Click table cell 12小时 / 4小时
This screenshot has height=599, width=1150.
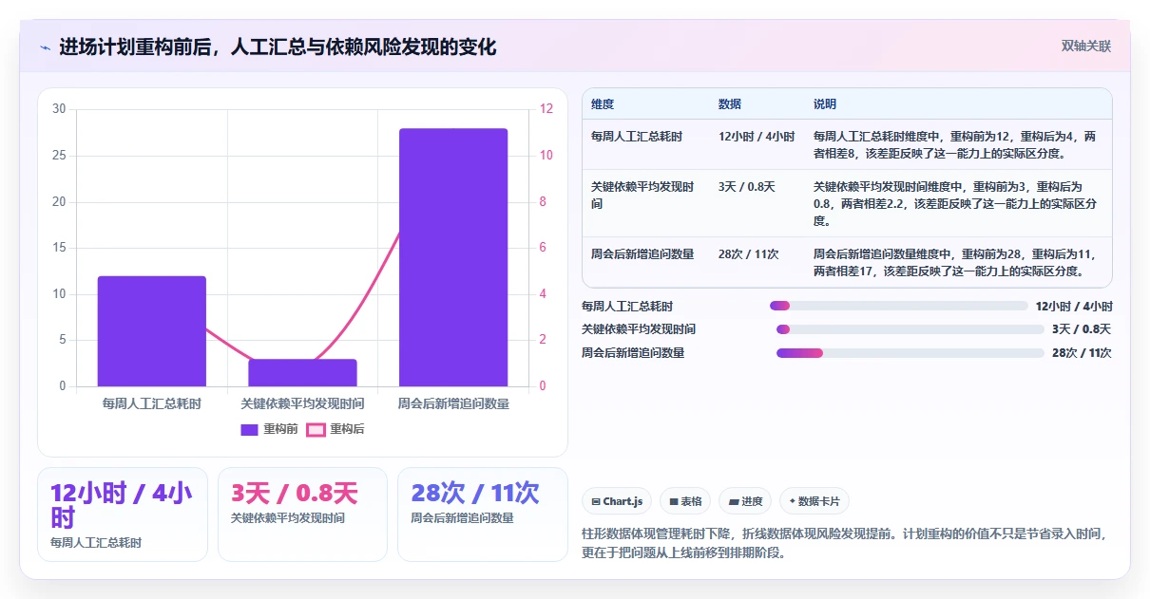(x=757, y=137)
